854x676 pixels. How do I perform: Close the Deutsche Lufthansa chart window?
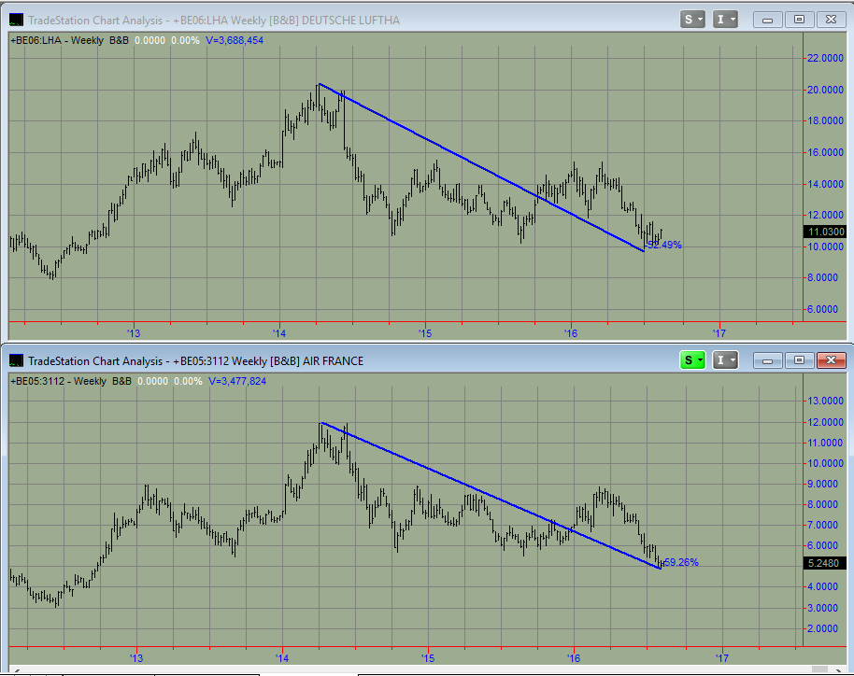[x=831, y=20]
